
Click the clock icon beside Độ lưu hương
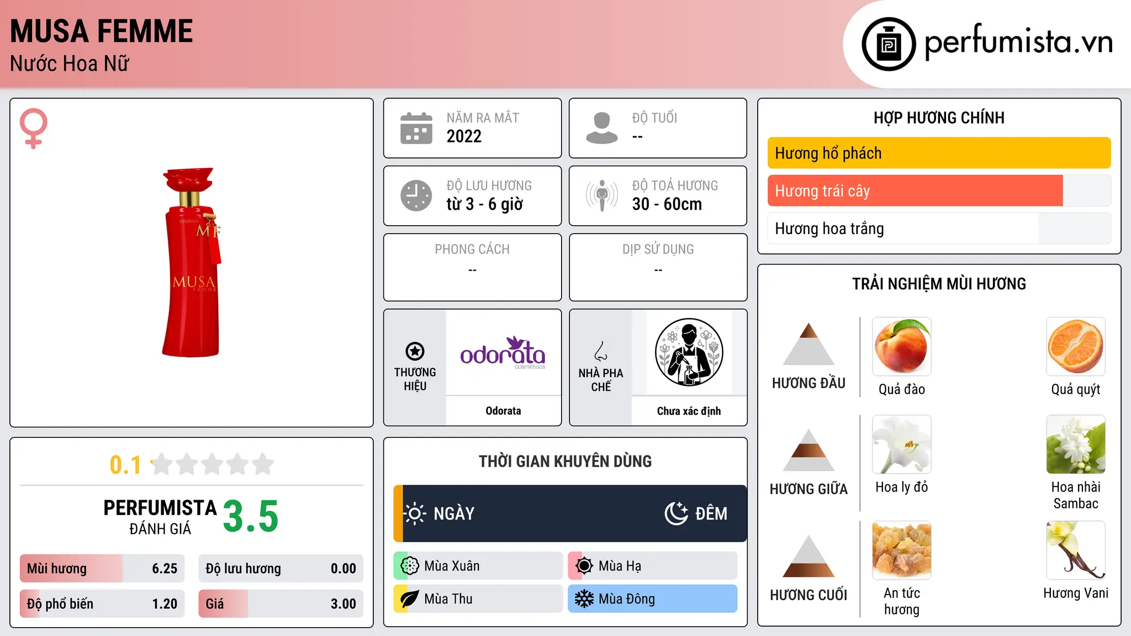pyautogui.click(x=416, y=195)
